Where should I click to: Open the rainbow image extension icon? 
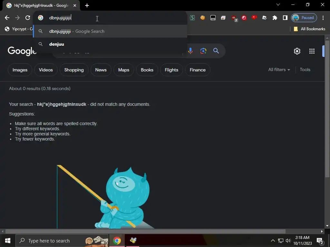223,18
